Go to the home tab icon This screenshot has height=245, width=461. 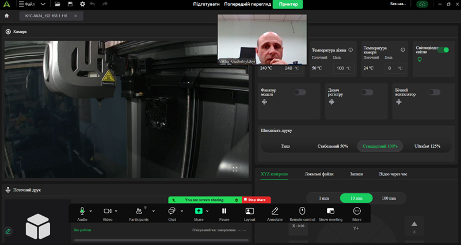(7, 16)
